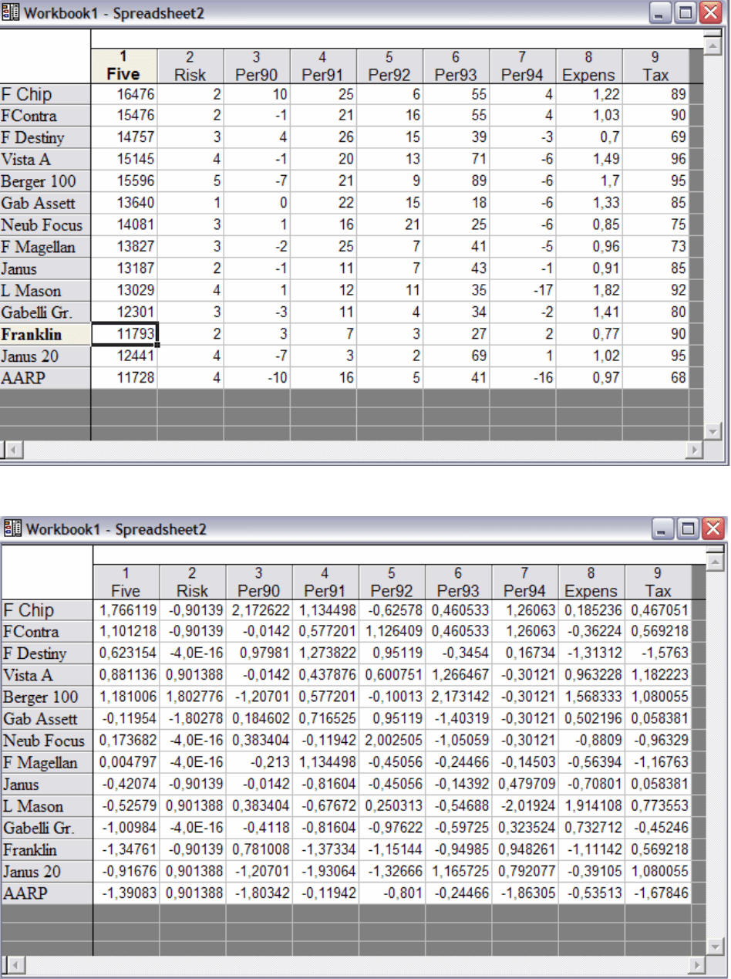Click the right arrow of the raw-data window's horizontal scrollbar
This screenshot has width=731, height=979.
click(x=696, y=450)
